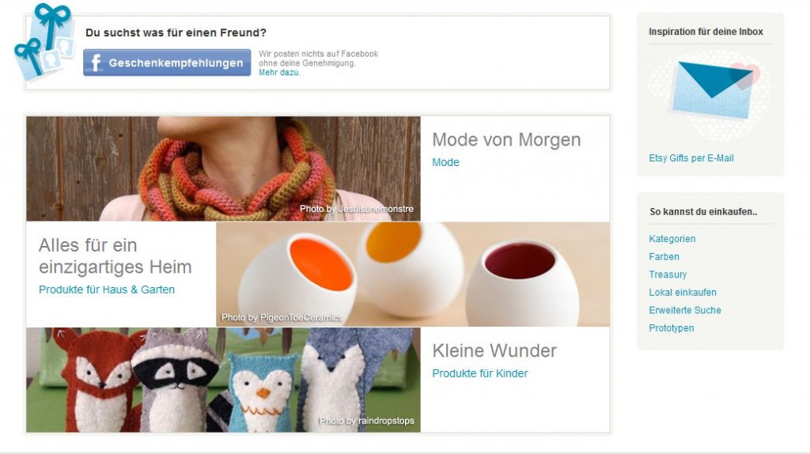Open the Treasury link

click(x=668, y=274)
